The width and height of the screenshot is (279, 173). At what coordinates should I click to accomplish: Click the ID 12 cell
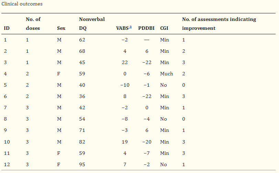[x=7, y=164]
